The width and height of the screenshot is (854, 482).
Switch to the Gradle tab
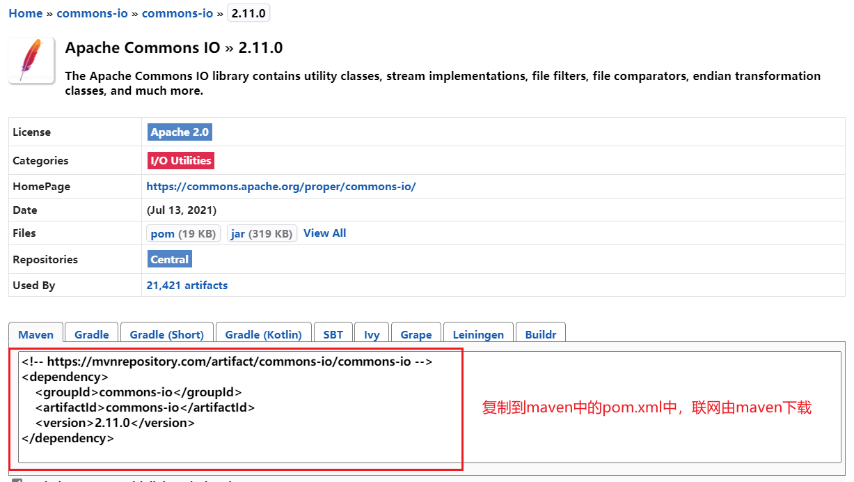91,334
